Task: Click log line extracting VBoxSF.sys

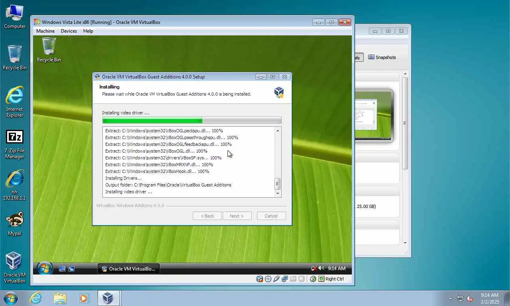Action: point(163,158)
